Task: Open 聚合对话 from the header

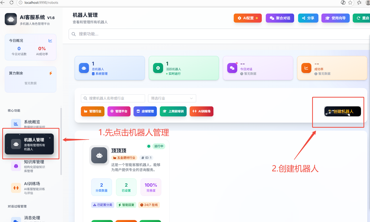Action: click(280, 18)
